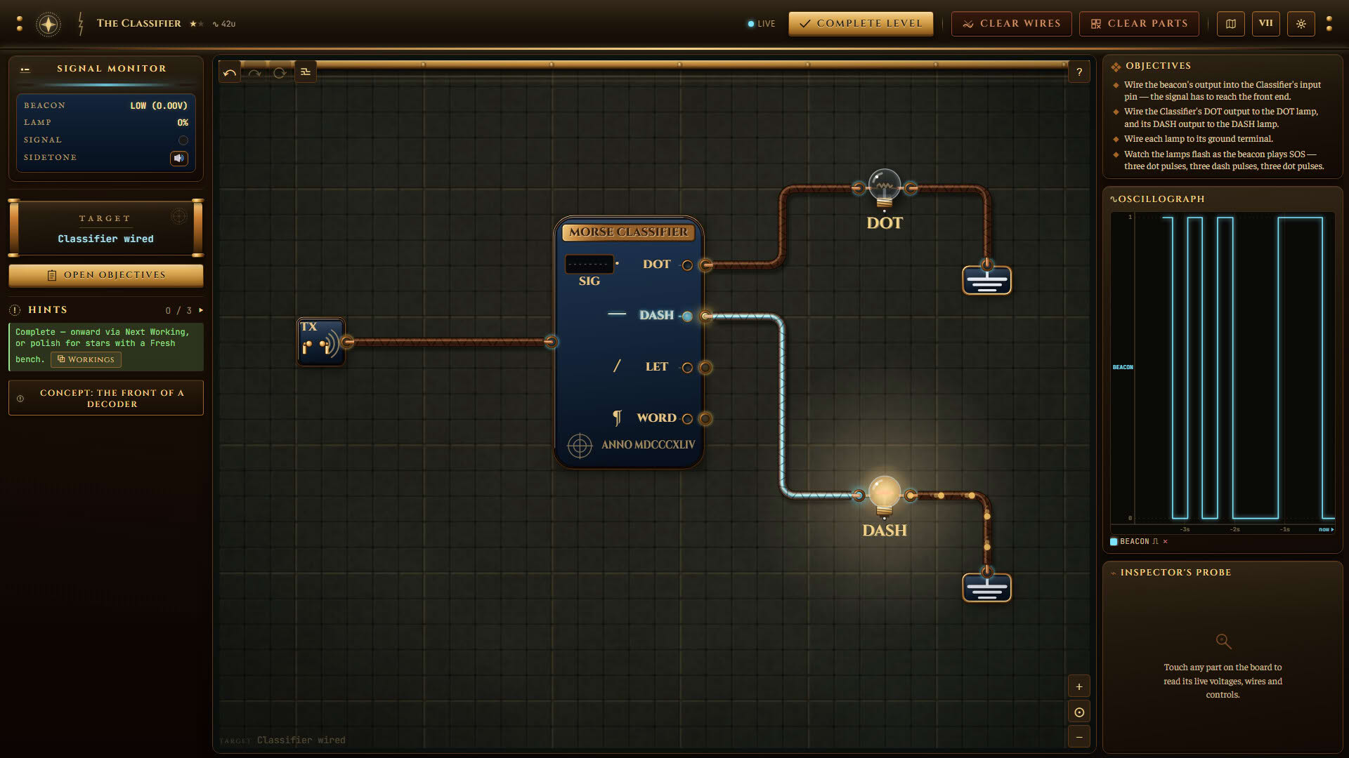Viewport: 1349px width, 758px height.
Task: Select the lit DASH lamp bulb
Action: pos(885,496)
